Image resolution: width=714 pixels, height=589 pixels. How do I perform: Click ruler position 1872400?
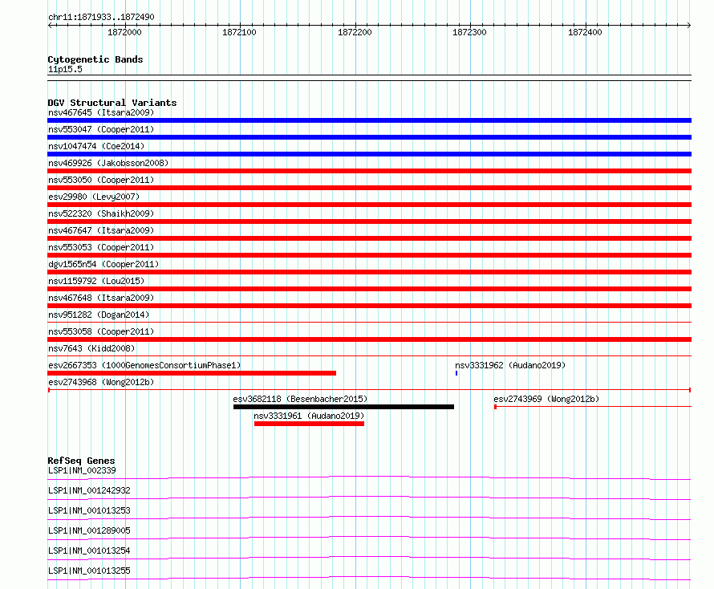tap(585, 32)
